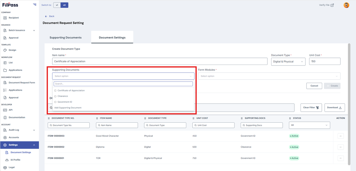Image resolution: width=356 pixels, height=171 pixels.
Task: Click the Settings gear icon
Action: click(5, 145)
